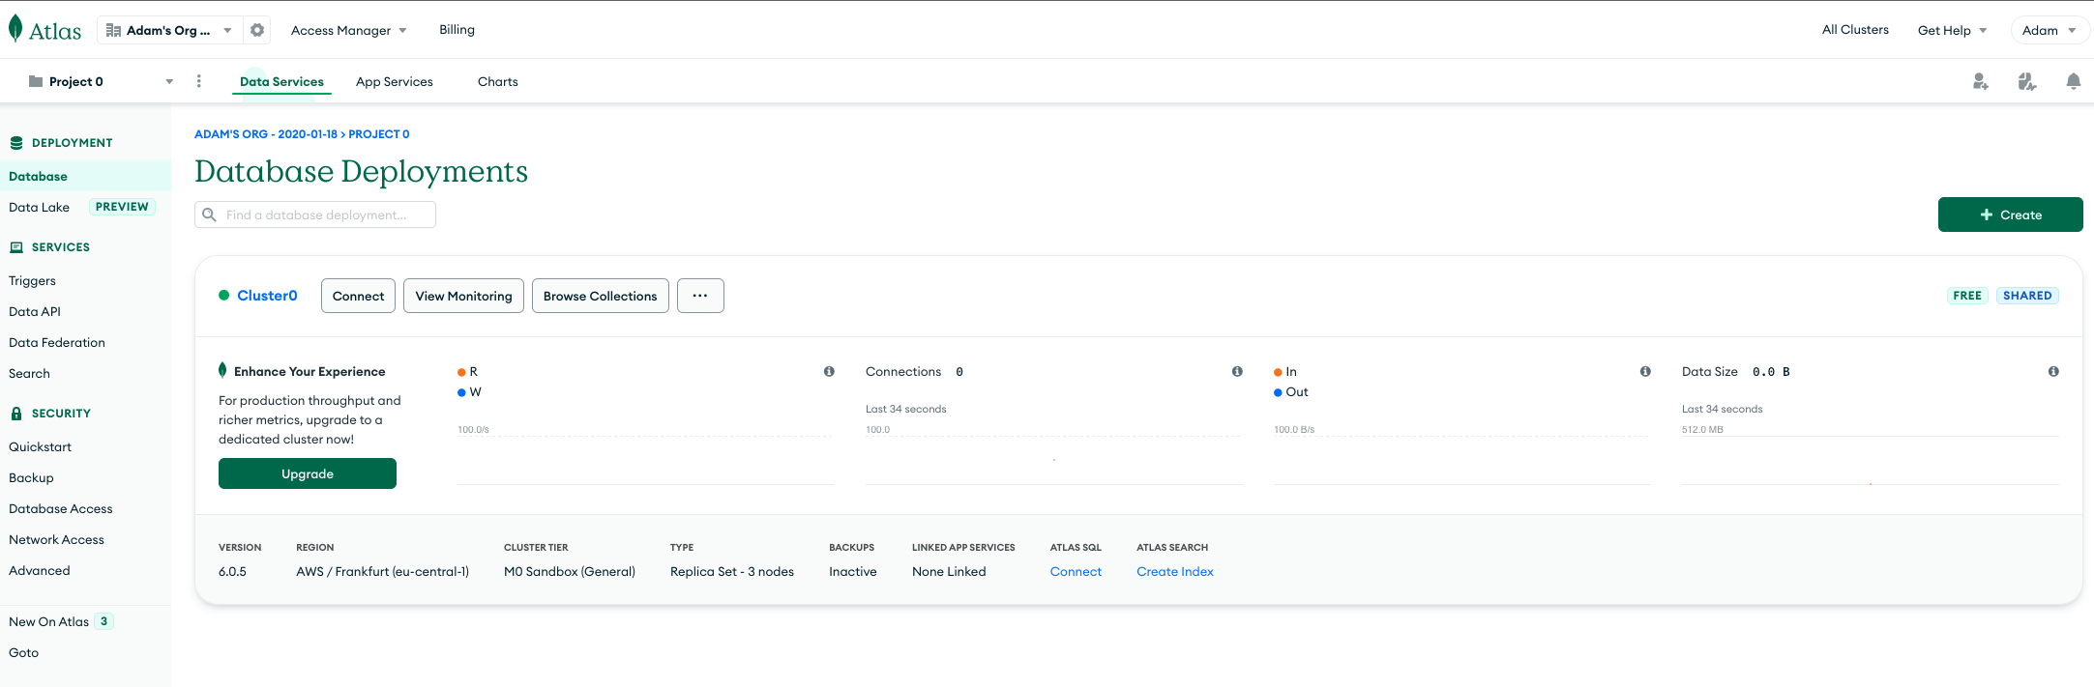This screenshot has width=2094, height=687.
Task: Click info icon on reads/writes chart
Action: (829, 372)
